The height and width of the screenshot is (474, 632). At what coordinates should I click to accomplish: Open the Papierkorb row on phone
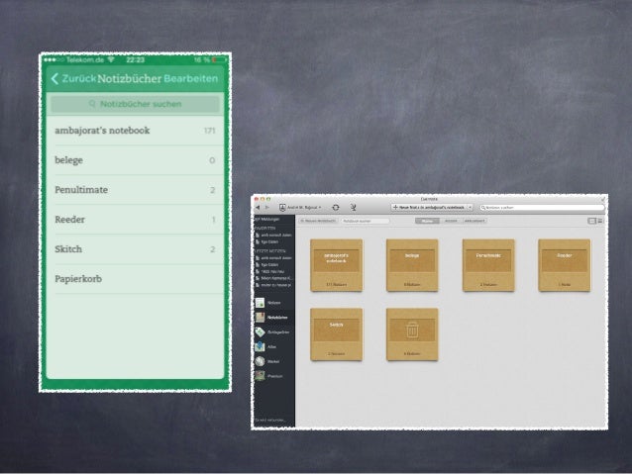(135, 279)
